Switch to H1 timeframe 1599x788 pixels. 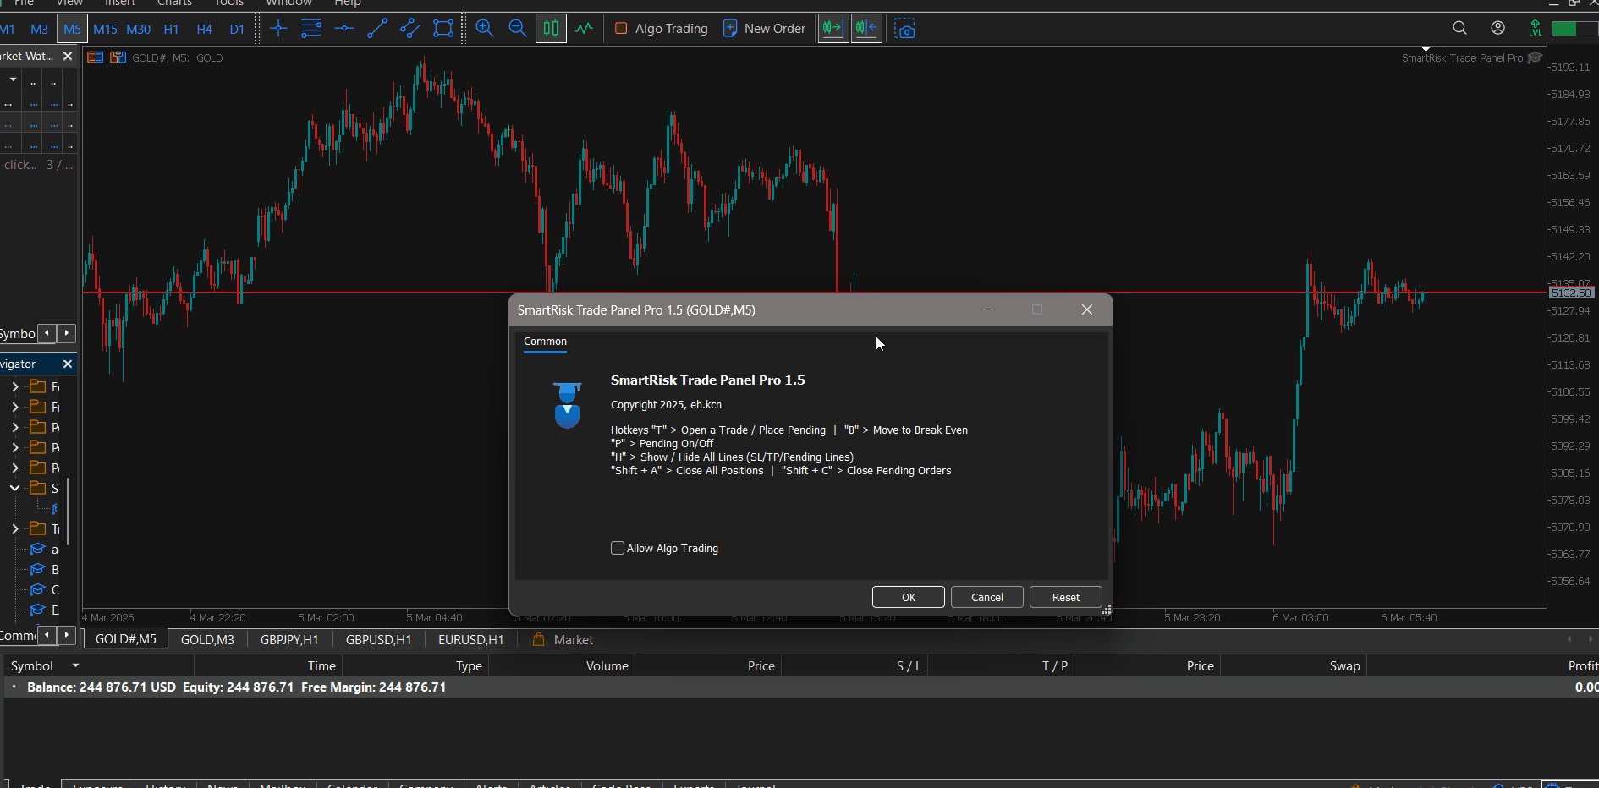(x=171, y=29)
